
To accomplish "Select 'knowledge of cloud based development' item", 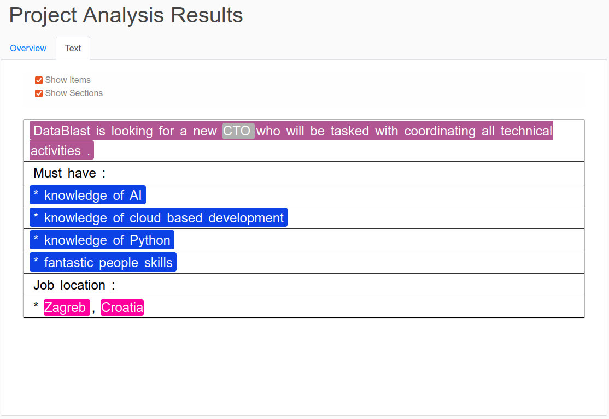I will (159, 217).
